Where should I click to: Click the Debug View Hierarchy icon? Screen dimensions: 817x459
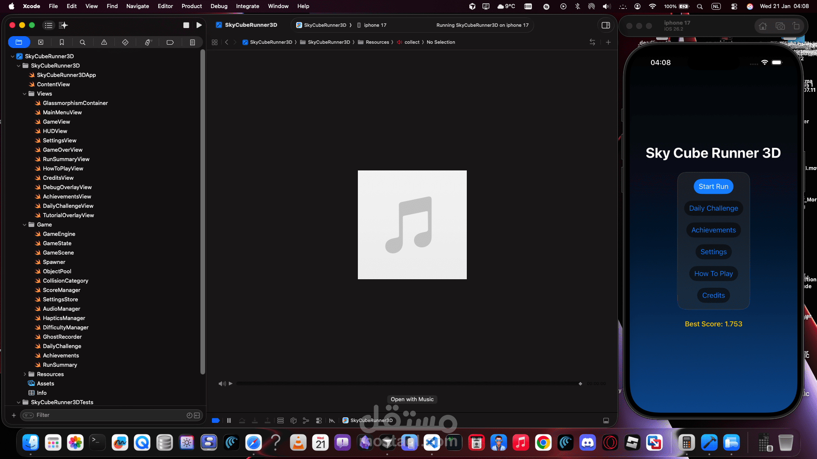tap(293, 420)
